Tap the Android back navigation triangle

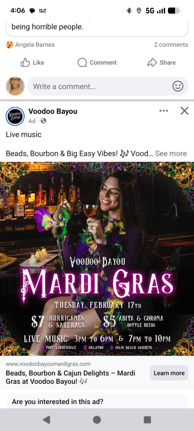pos(46,420)
